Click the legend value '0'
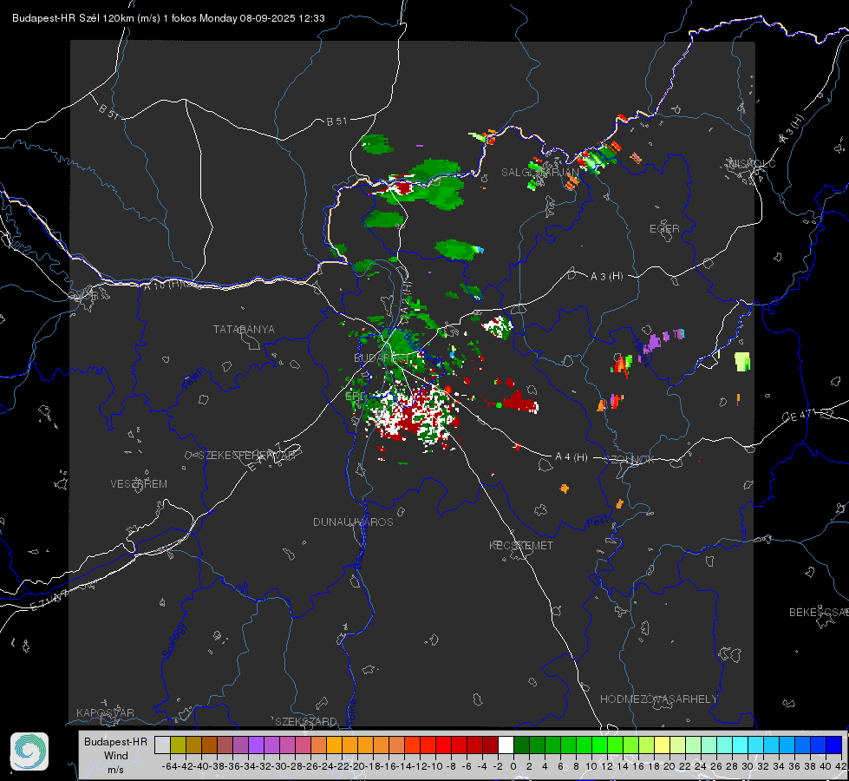Screen dimensions: 849x781 click(513, 766)
